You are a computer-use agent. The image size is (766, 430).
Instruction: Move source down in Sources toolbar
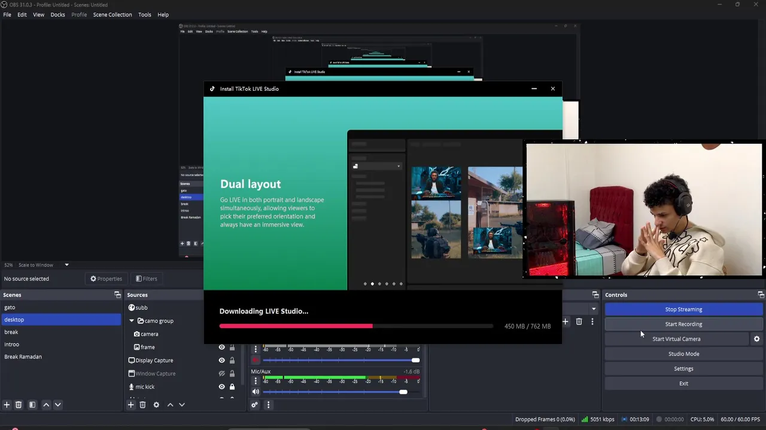click(x=182, y=405)
